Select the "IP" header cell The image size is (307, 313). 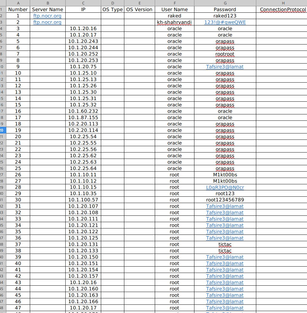[83, 10]
